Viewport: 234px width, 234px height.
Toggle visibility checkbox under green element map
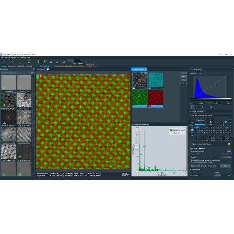(146, 106)
